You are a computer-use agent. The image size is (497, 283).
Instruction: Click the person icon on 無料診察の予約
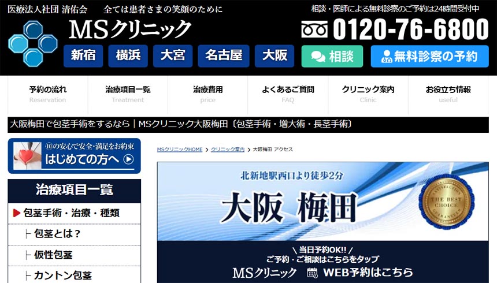click(386, 57)
